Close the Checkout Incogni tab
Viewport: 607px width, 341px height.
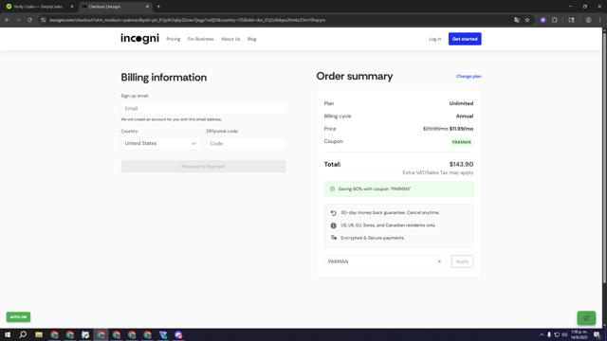[147, 7]
